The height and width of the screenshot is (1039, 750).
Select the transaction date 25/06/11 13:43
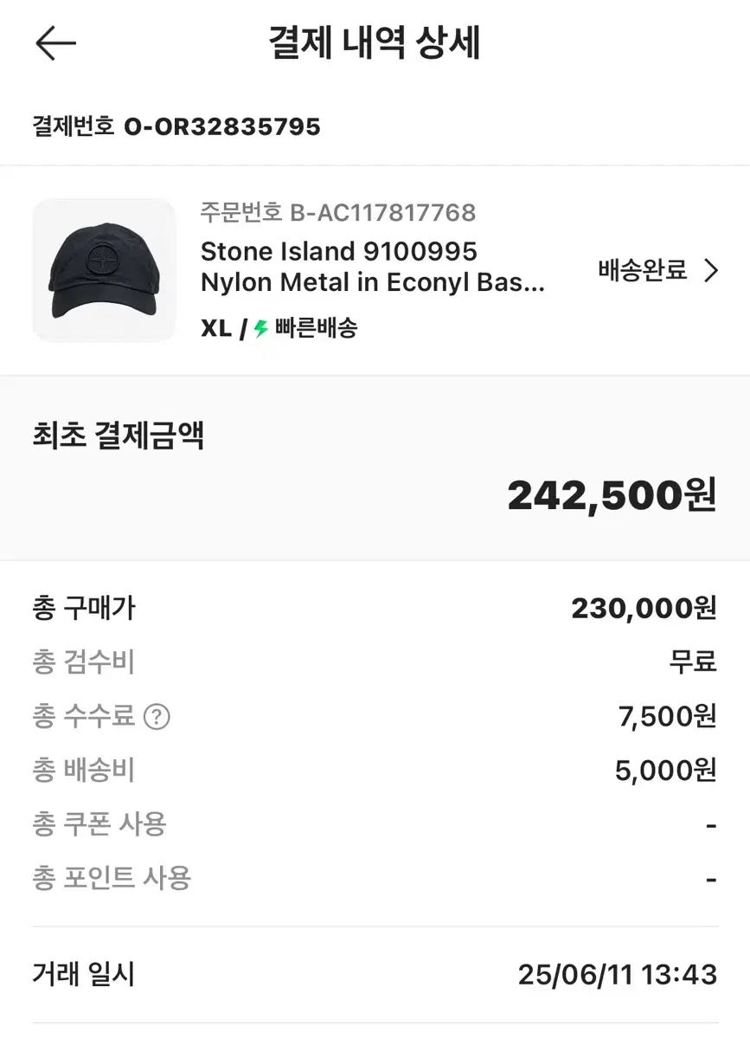[618, 975]
